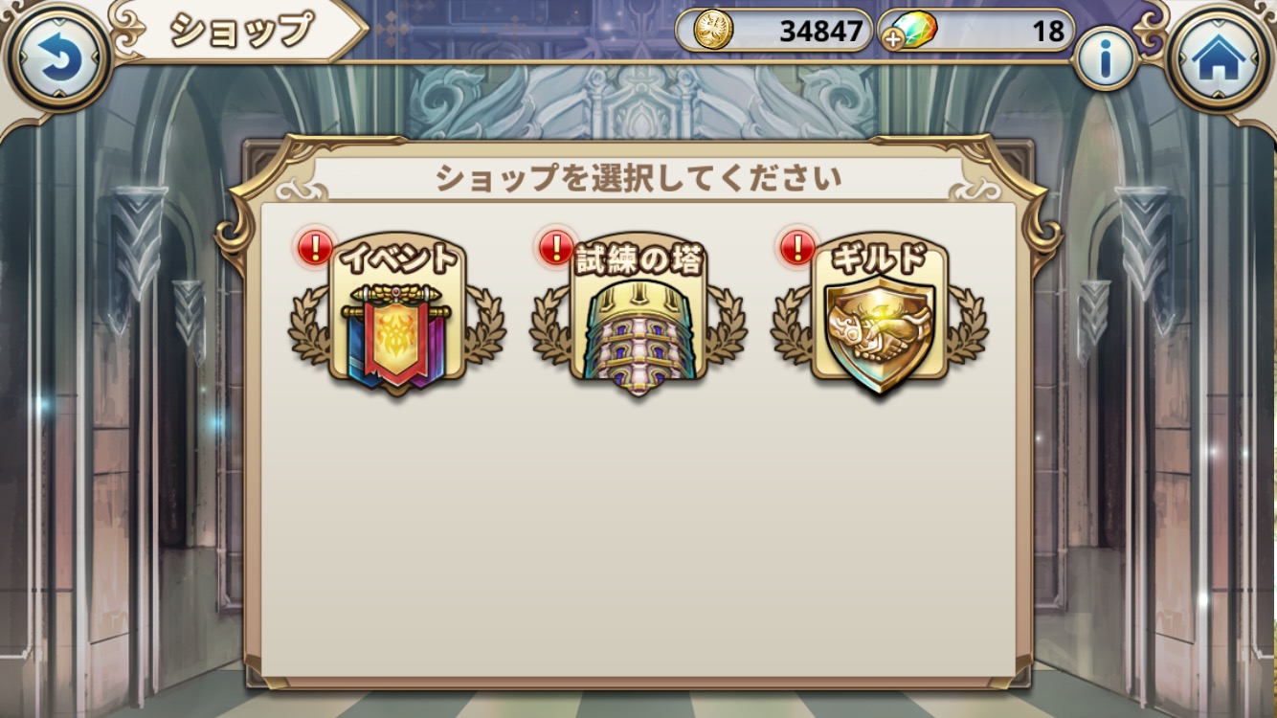The height and width of the screenshot is (718, 1277).
Task: Click the red alert badge on ギルド
Action: 797,248
